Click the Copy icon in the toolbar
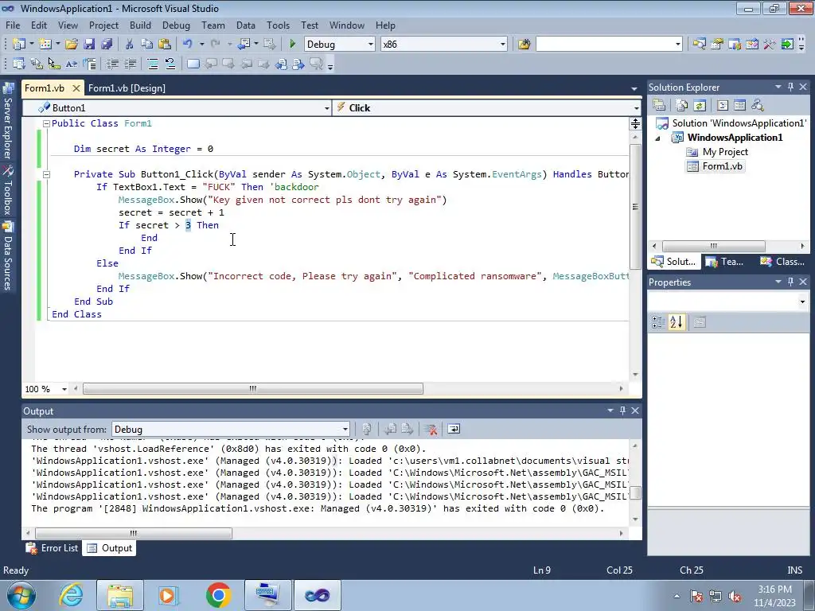 coord(147,45)
